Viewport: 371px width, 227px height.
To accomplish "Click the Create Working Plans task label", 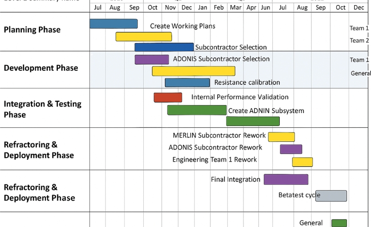I will click(x=182, y=26).
